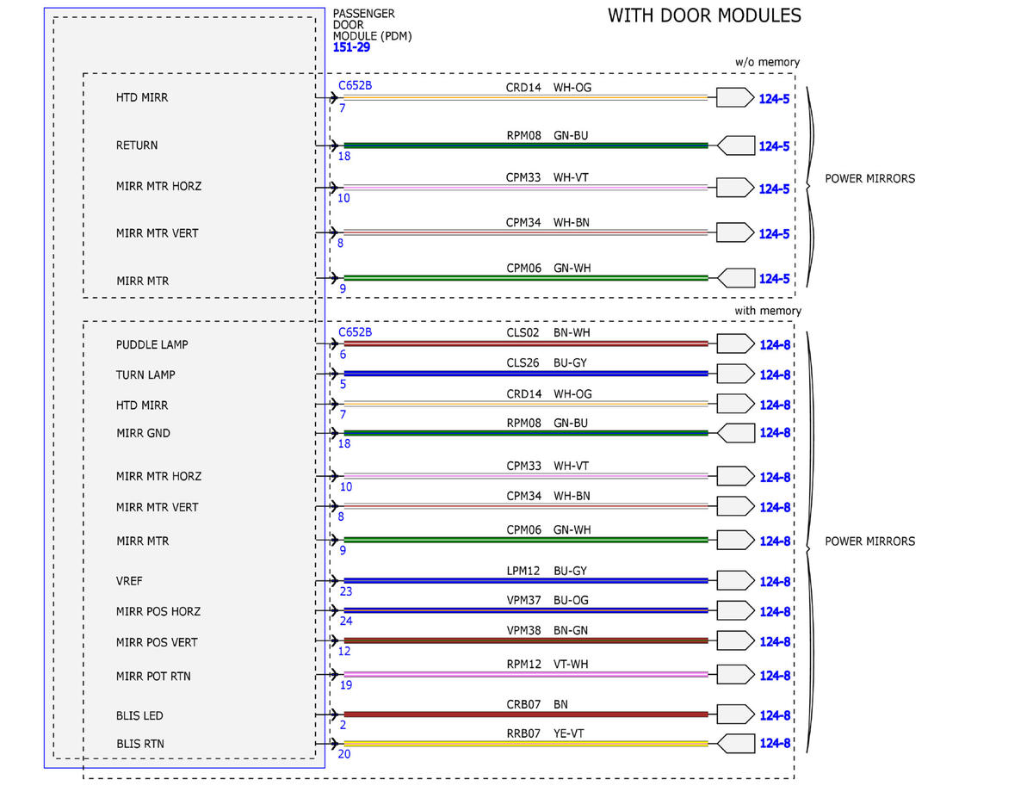Select the C652B connector label next to HTD MIRR

[356, 86]
